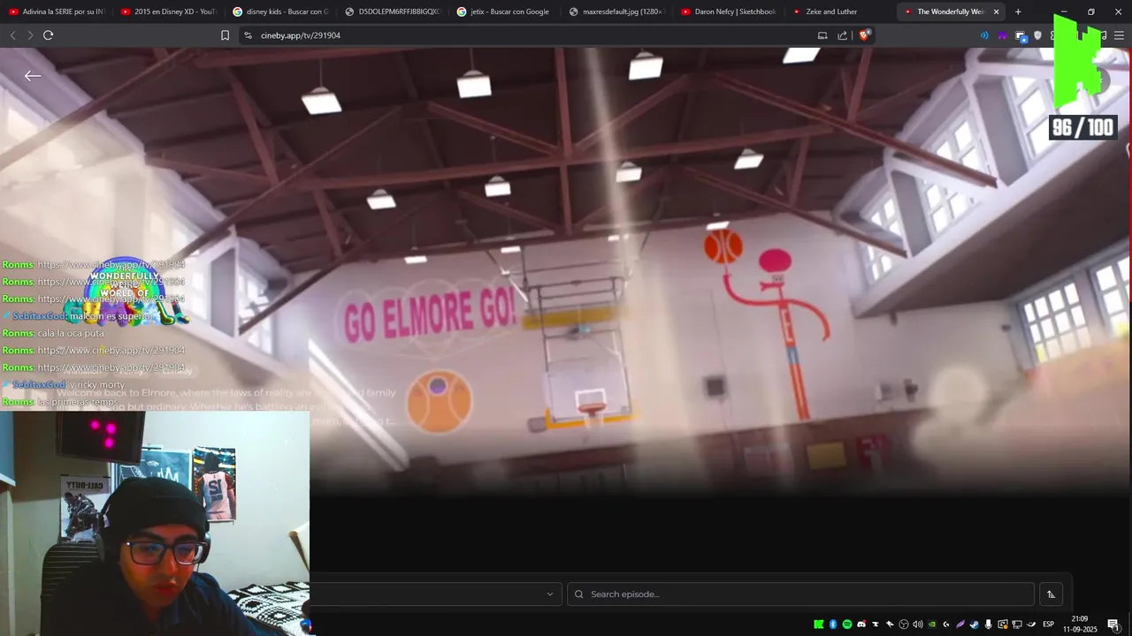Open Logitech G HUB tray icon
Image resolution: width=1132 pixels, height=636 pixels.
coord(946,625)
